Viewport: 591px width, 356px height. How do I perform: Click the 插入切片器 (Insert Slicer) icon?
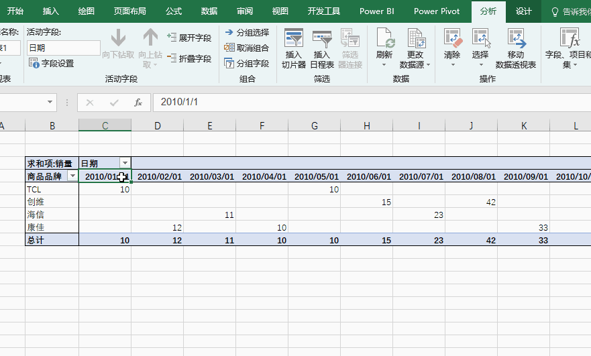(294, 38)
